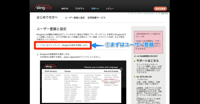Viewport: 200px width, 104px height.
Task: Click Bermuda - English entry
Action: (51, 79)
